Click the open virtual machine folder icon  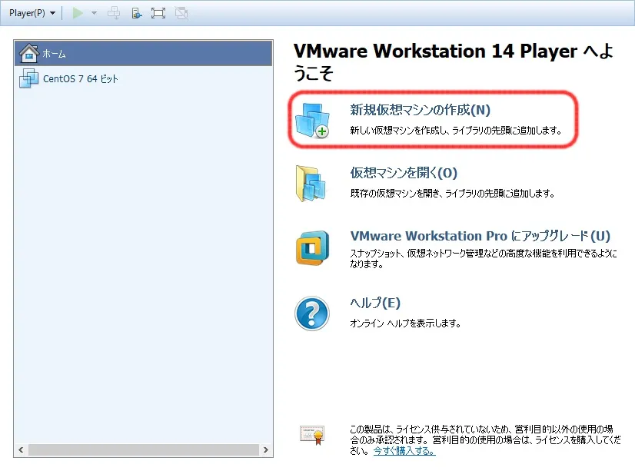(x=311, y=184)
